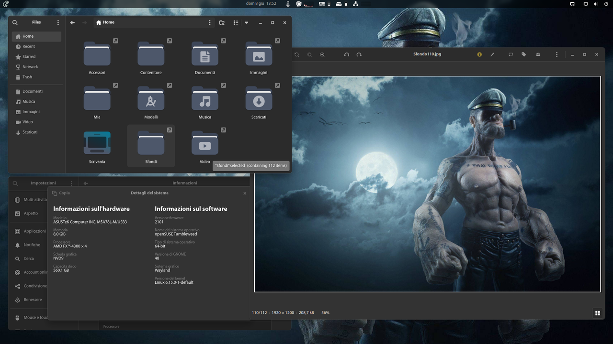Open Scaricati bookmark in Files sidebar
The image size is (613, 344).
point(36,132)
